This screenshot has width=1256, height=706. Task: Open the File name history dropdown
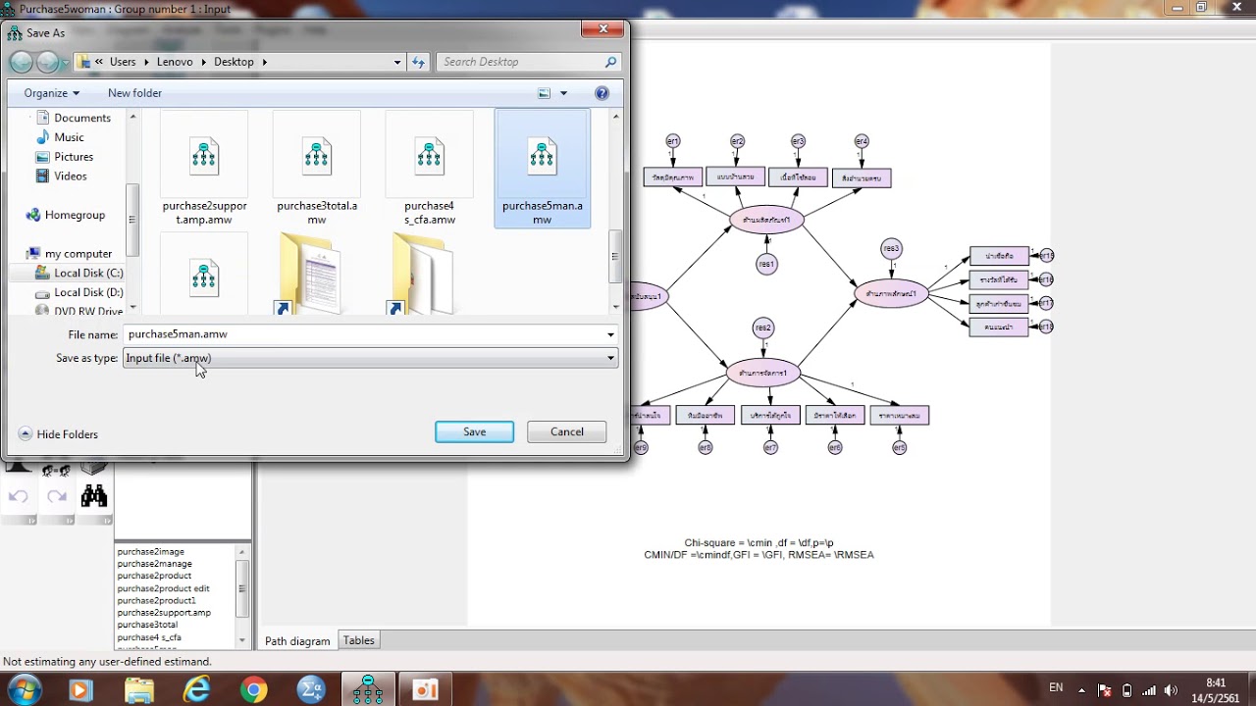(610, 334)
